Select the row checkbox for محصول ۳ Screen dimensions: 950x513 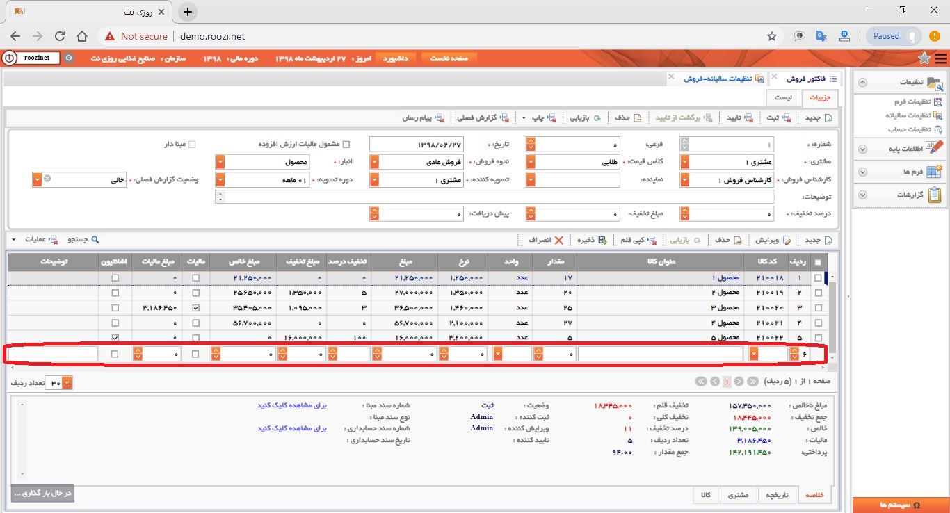(x=817, y=307)
